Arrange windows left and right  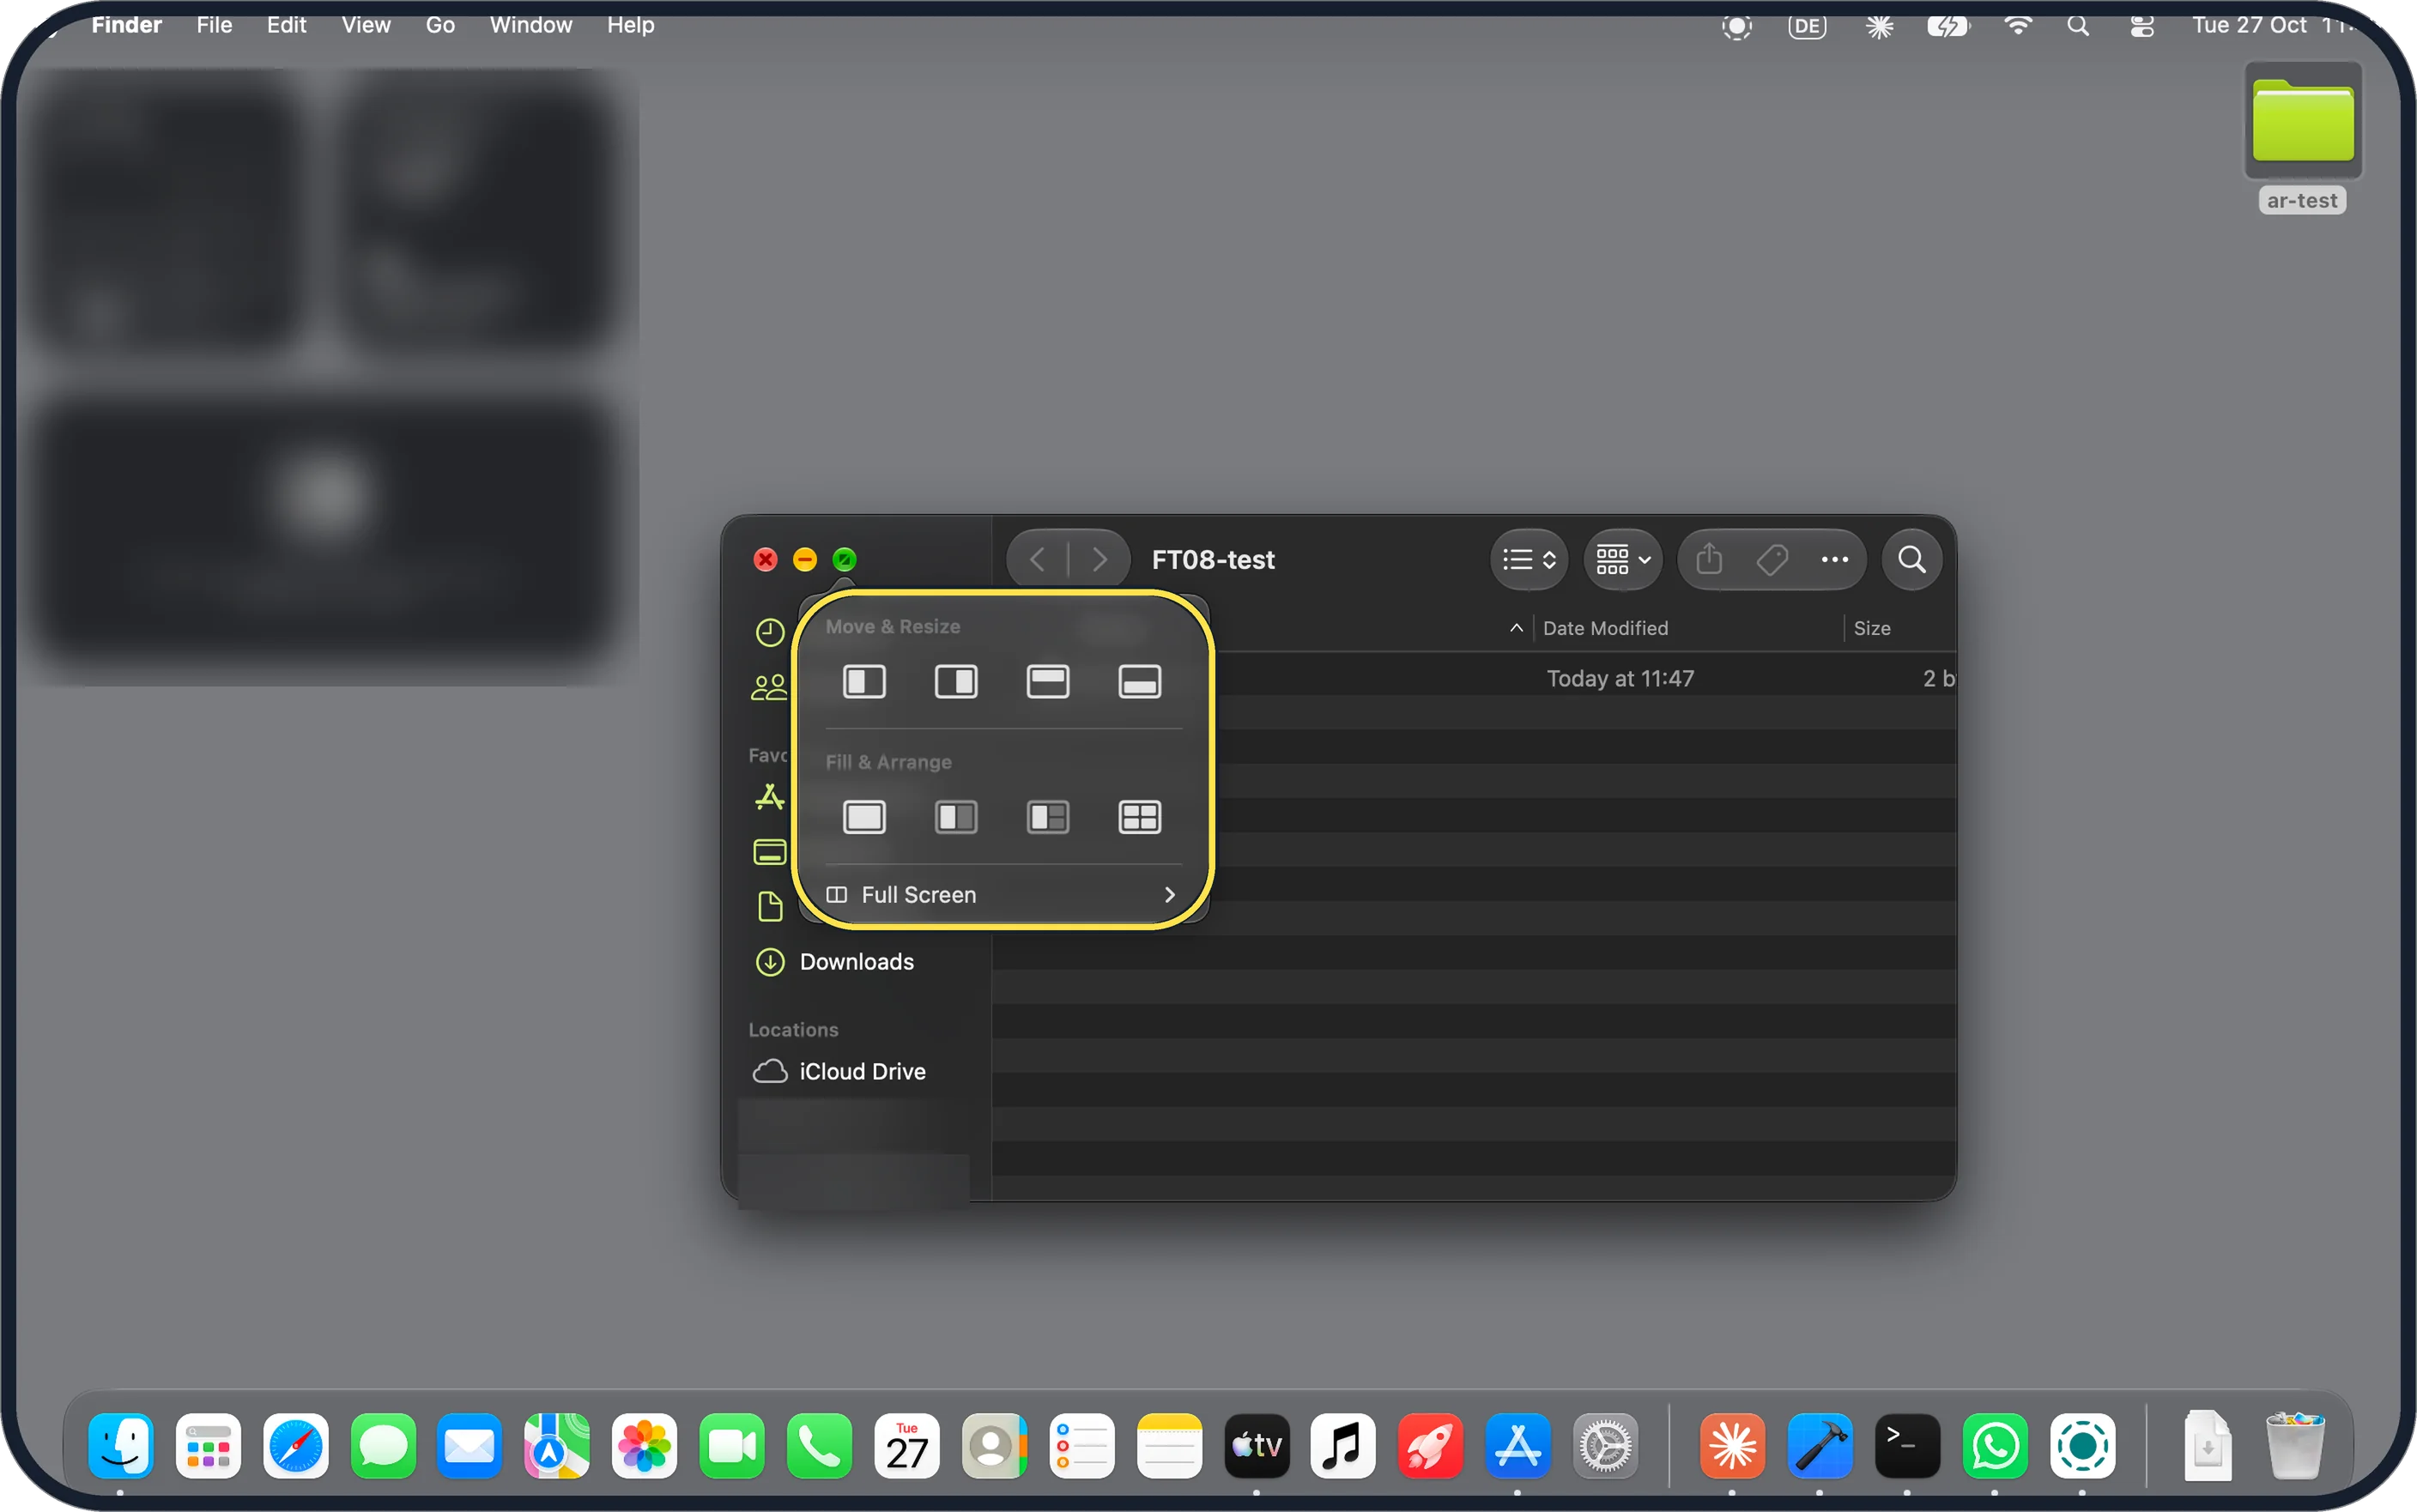click(x=956, y=817)
